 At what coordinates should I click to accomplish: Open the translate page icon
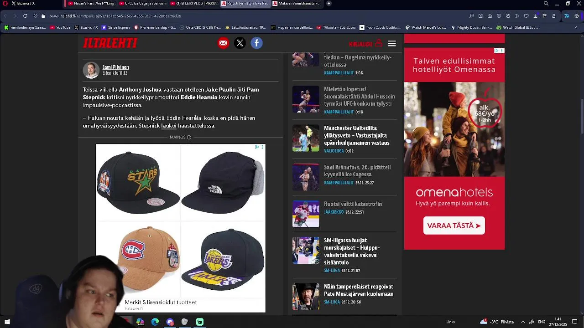508,16
